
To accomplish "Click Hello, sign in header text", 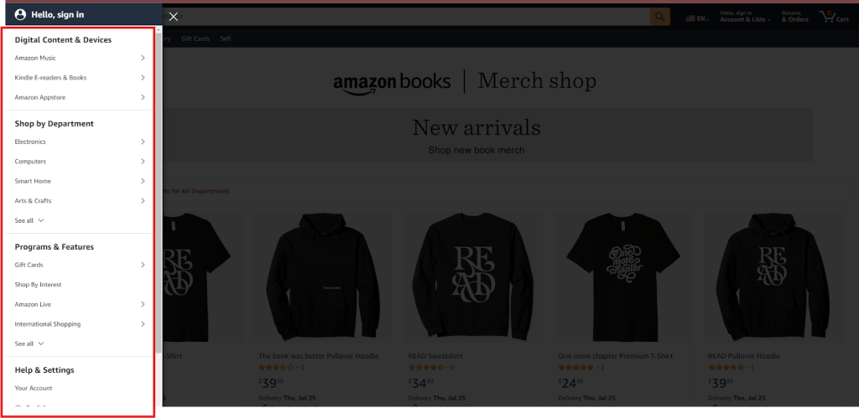I will point(58,15).
